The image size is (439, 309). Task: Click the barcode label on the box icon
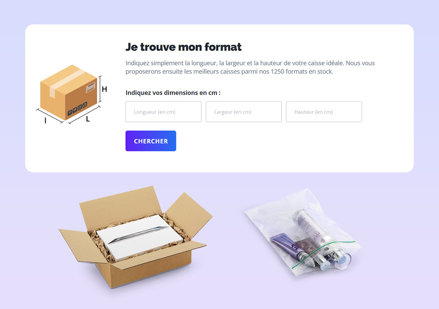[x=90, y=87]
